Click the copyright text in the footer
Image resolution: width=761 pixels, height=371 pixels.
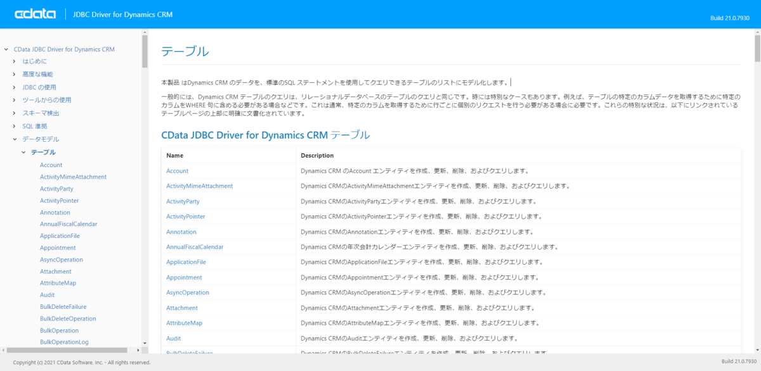tap(82, 363)
